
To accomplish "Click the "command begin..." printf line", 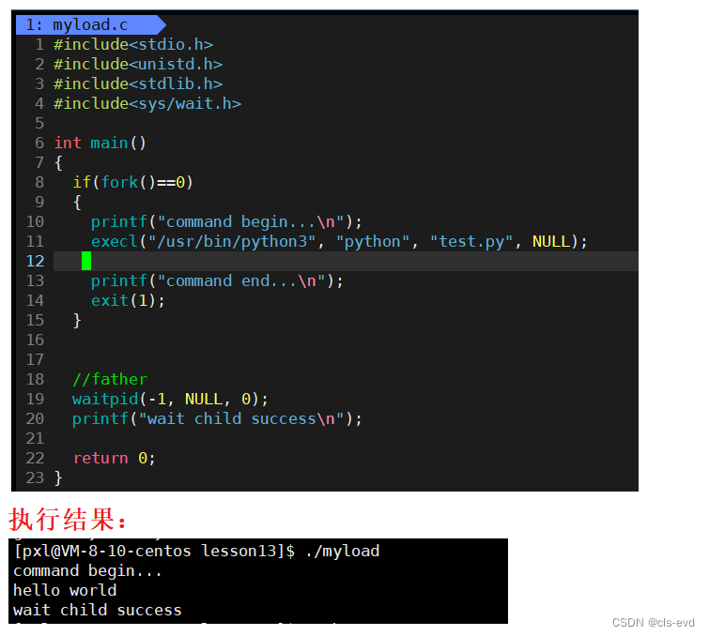I will [x=226, y=221].
